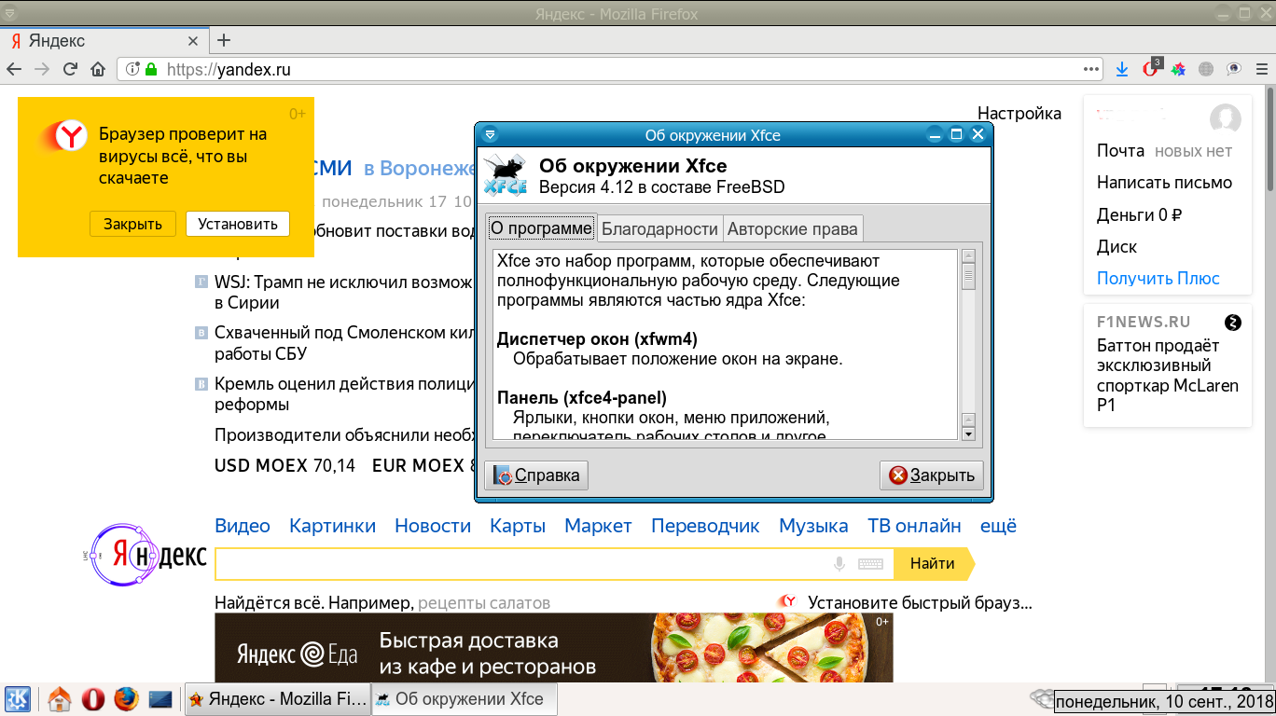The height and width of the screenshot is (716, 1276).
Task: Click the user avatar icon
Action: [x=1225, y=119]
